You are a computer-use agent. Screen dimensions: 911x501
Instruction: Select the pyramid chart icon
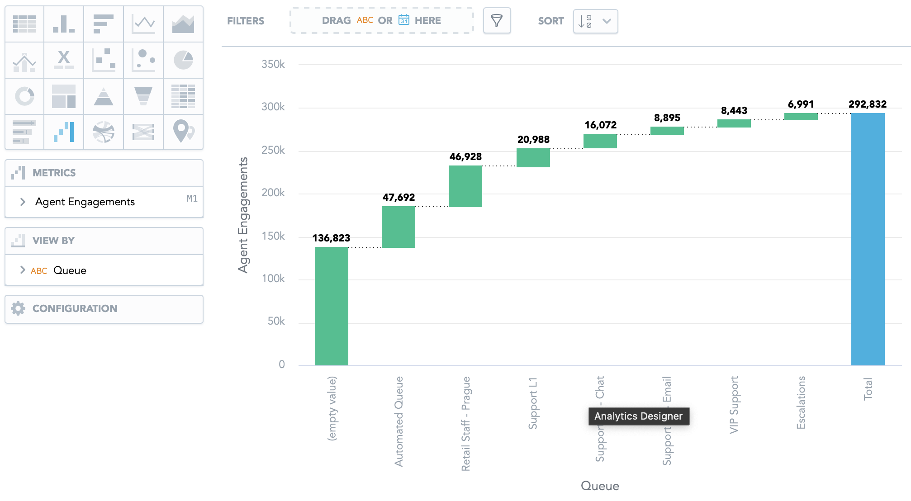104,96
